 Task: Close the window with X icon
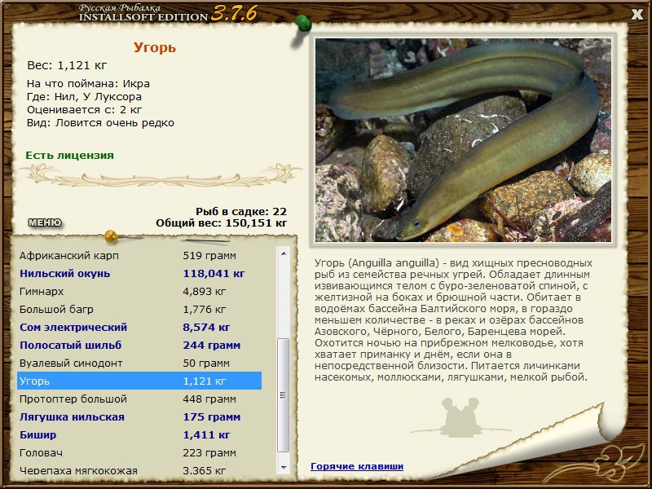click(637, 15)
